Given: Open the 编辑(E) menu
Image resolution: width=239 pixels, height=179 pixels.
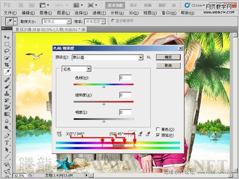Looking at the screenshot, I should point(28,13).
